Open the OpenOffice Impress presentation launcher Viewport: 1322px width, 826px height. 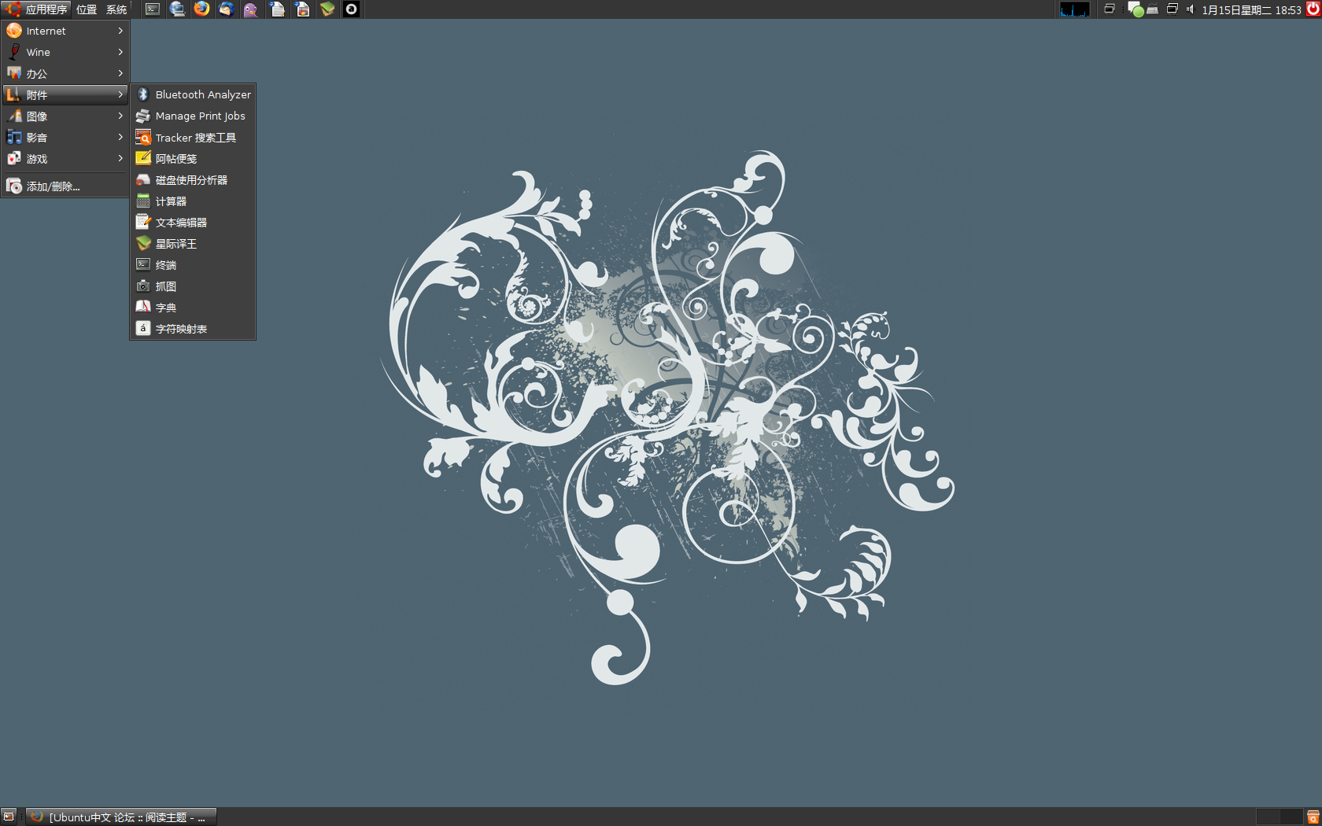[x=302, y=9]
